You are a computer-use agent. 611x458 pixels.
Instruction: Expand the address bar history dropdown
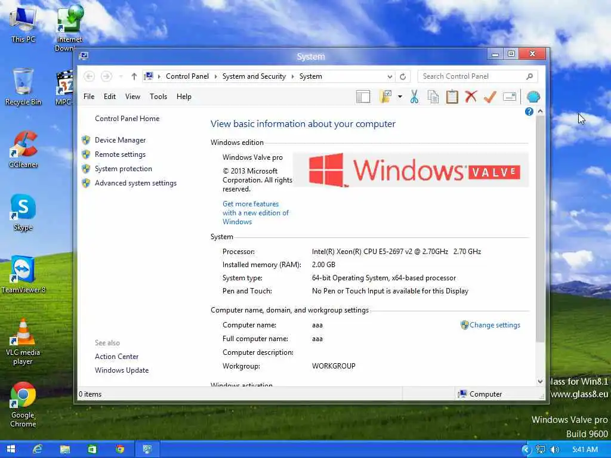(x=390, y=77)
